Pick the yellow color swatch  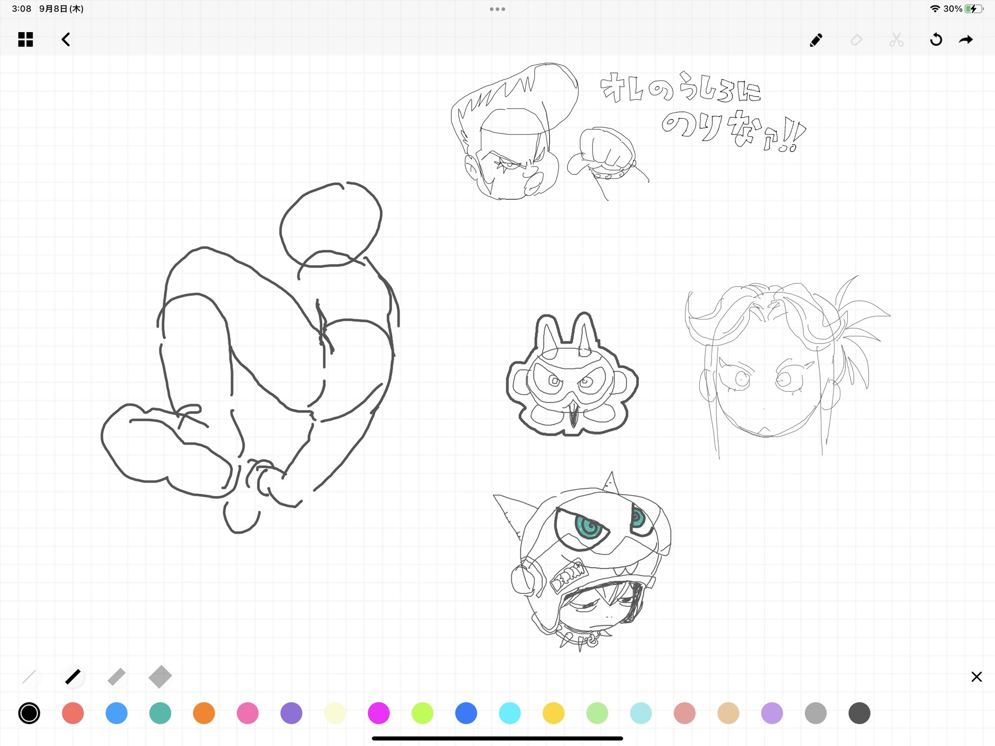tap(553, 713)
